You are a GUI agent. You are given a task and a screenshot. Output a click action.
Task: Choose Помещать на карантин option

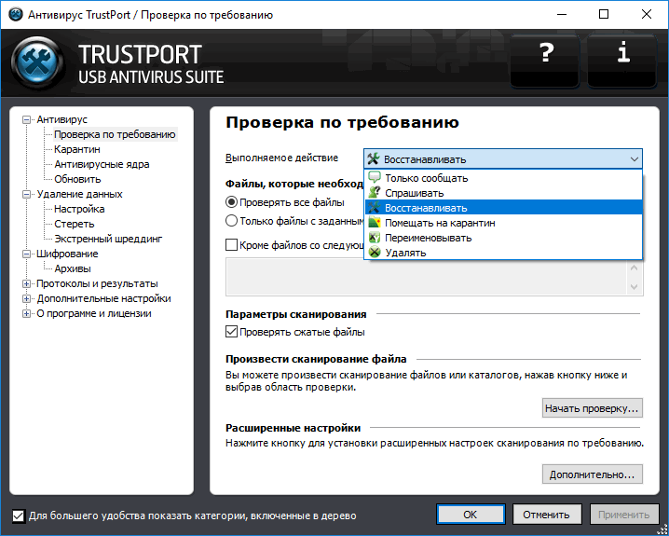click(503, 223)
